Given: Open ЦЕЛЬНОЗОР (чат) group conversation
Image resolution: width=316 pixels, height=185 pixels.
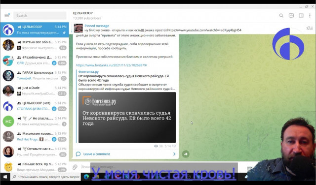Looking at the screenshot, I should 35,106.
